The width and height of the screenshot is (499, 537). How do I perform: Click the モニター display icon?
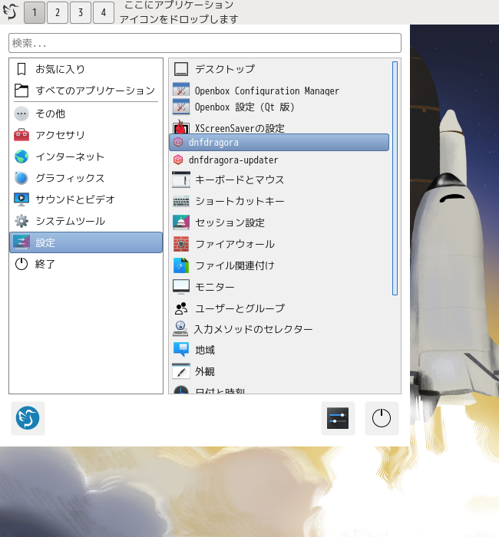point(181,287)
